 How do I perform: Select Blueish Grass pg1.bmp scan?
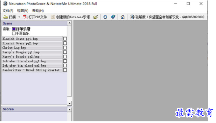coord(32,39)
